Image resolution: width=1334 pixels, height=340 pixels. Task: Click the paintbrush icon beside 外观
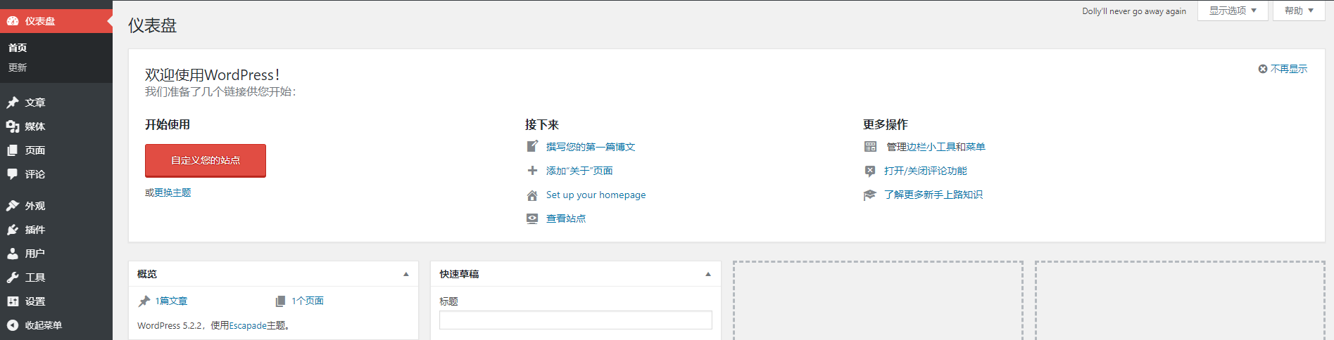click(x=13, y=206)
